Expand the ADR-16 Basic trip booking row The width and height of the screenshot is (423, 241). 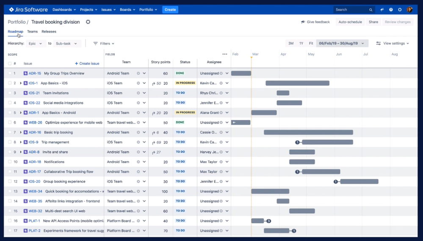click(20, 132)
